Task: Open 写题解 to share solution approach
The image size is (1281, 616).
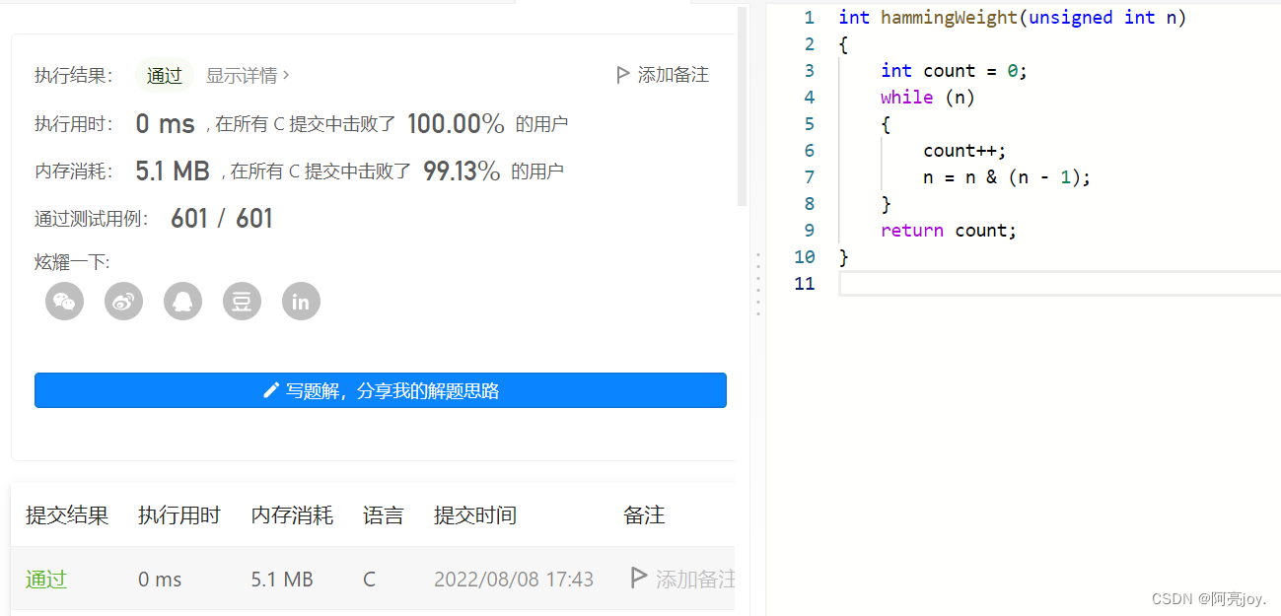Action: point(381,389)
